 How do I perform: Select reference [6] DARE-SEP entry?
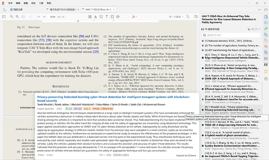tap(231, 78)
